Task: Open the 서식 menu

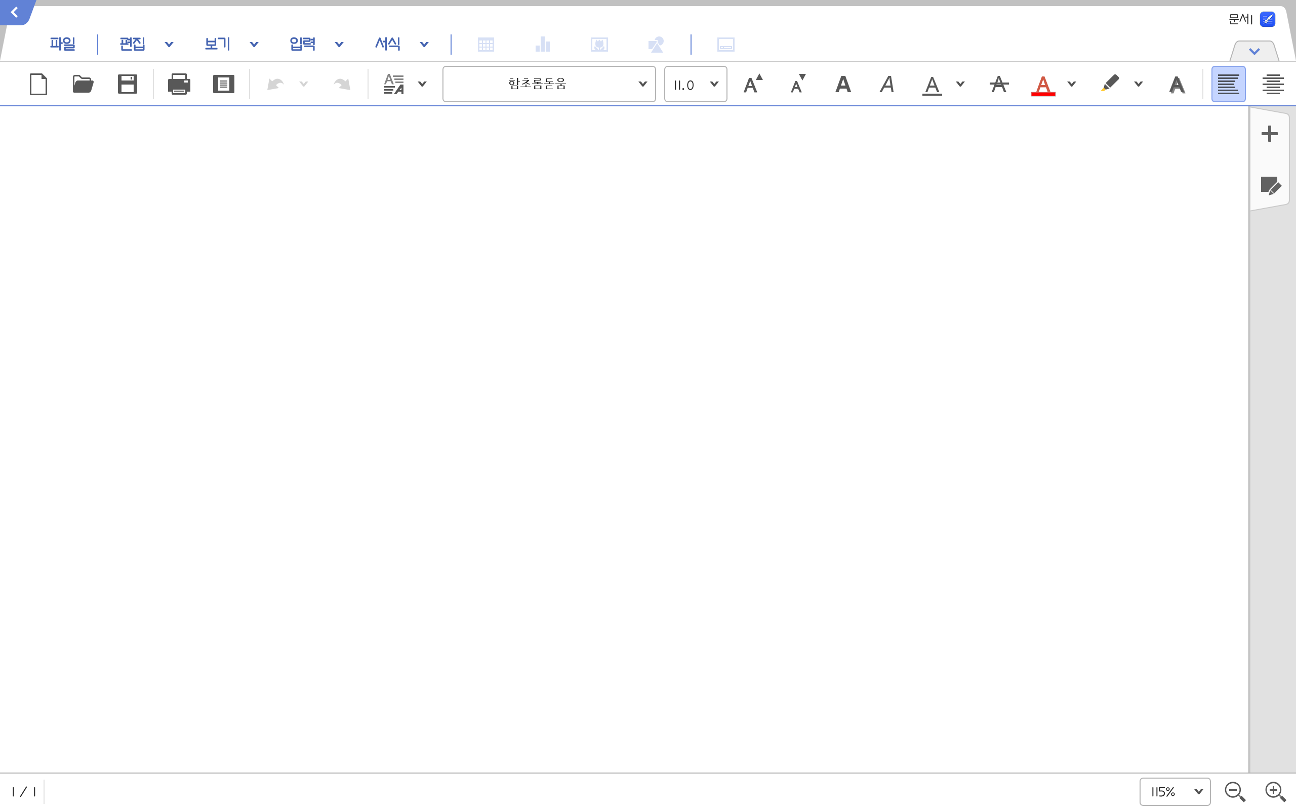Action: [x=388, y=44]
